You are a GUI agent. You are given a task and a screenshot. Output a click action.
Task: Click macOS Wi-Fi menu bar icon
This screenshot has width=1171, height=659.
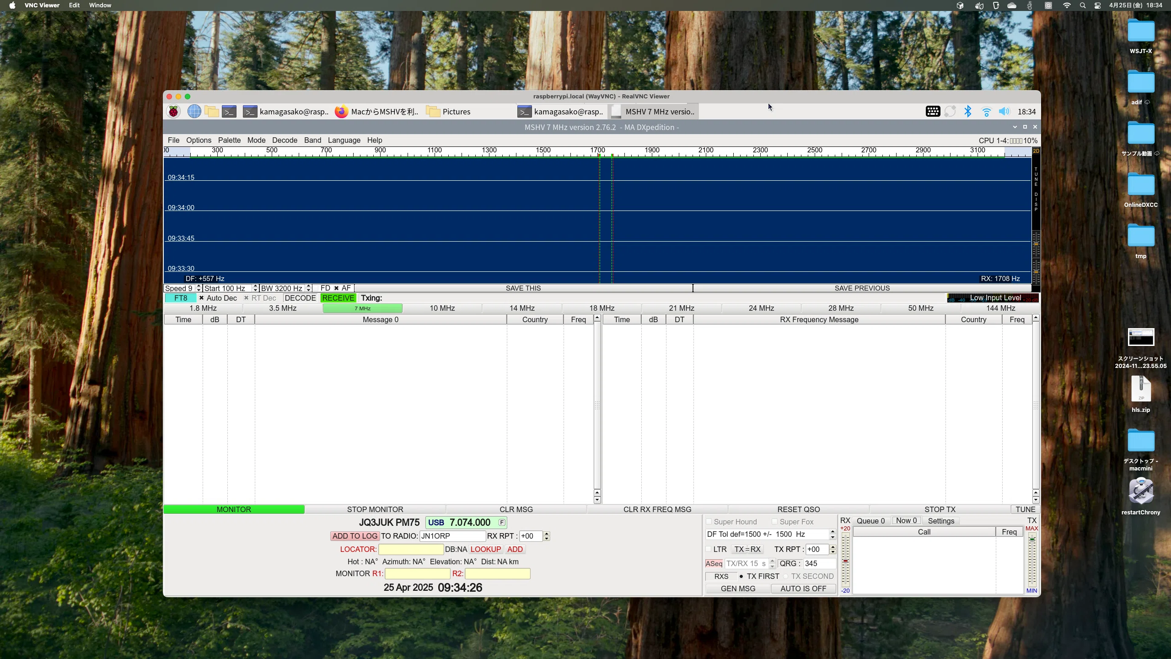click(x=1067, y=5)
